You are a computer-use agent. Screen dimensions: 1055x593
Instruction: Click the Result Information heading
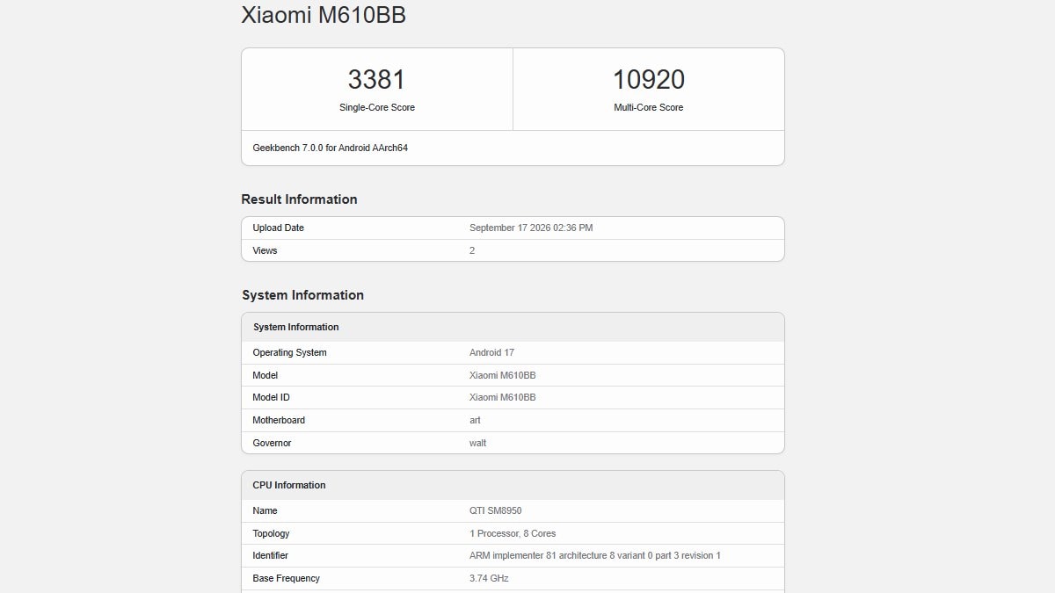[x=299, y=199]
